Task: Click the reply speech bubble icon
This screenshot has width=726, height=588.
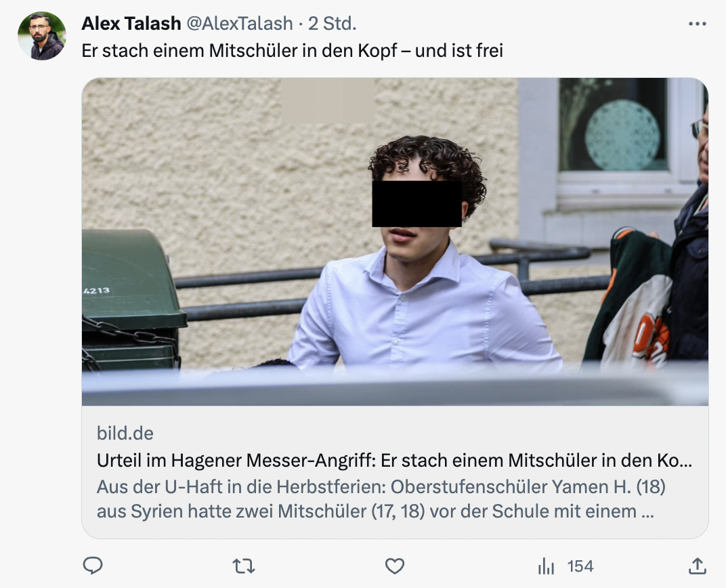Action: coord(93,566)
